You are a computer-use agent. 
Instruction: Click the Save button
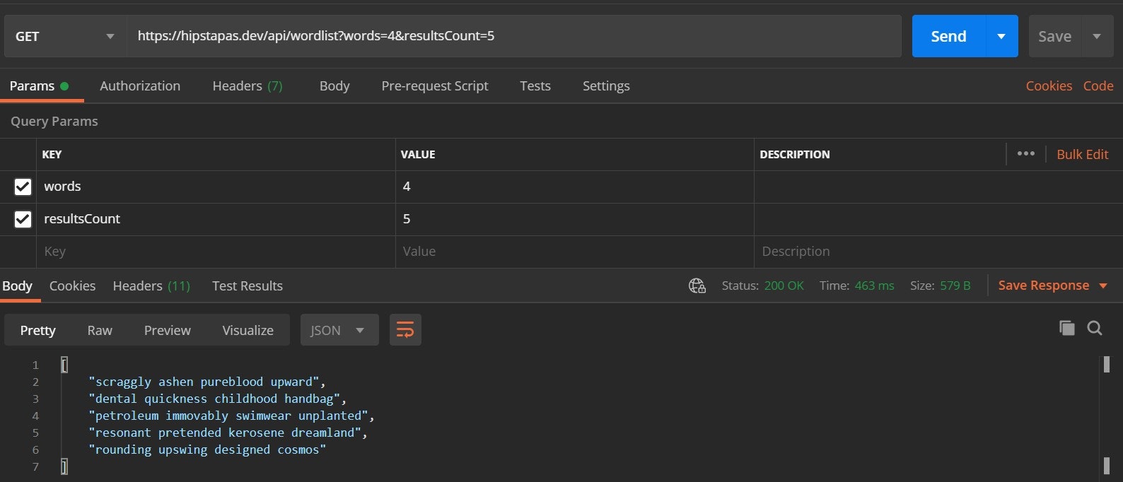[x=1055, y=36]
